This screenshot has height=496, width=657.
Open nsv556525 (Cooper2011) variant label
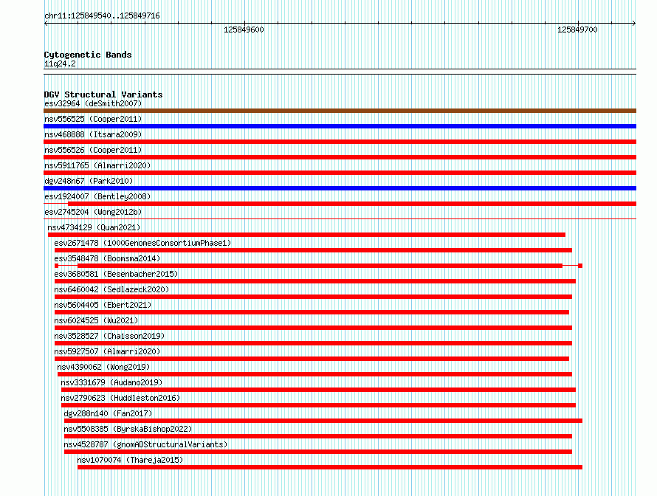pos(93,119)
